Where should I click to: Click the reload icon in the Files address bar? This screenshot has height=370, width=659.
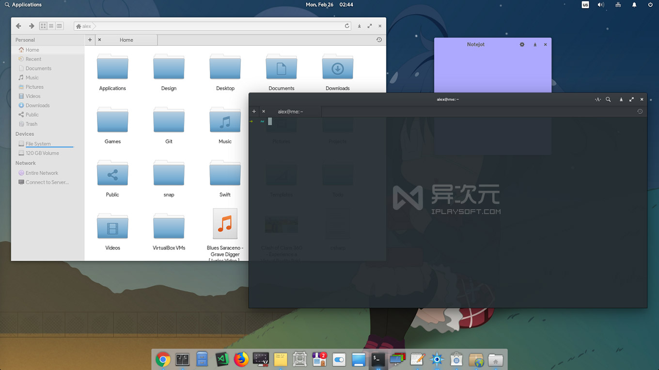click(x=347, y=26)
